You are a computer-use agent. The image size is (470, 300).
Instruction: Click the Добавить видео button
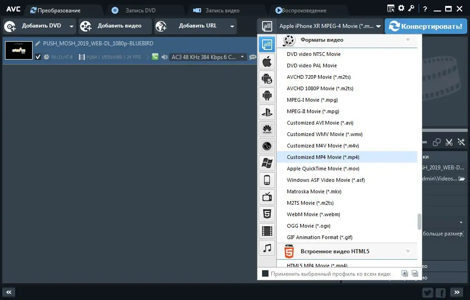click(x=115, y=26)
